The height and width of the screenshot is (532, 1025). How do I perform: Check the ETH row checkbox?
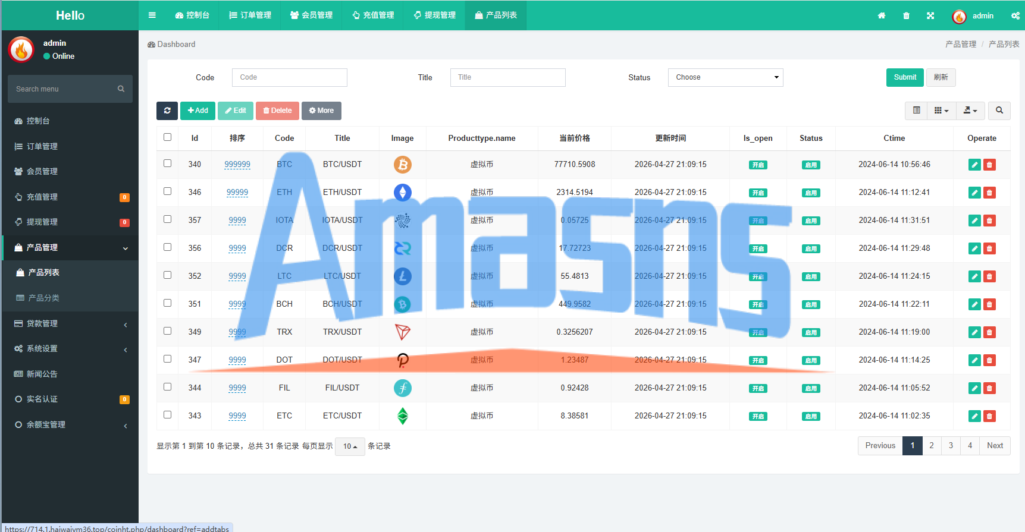pos(167,191)
